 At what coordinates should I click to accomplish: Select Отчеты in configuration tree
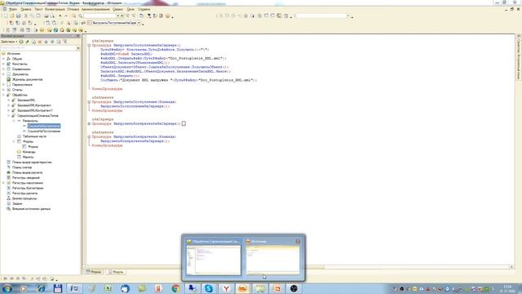pyautogui.click(x=17, y=90)
